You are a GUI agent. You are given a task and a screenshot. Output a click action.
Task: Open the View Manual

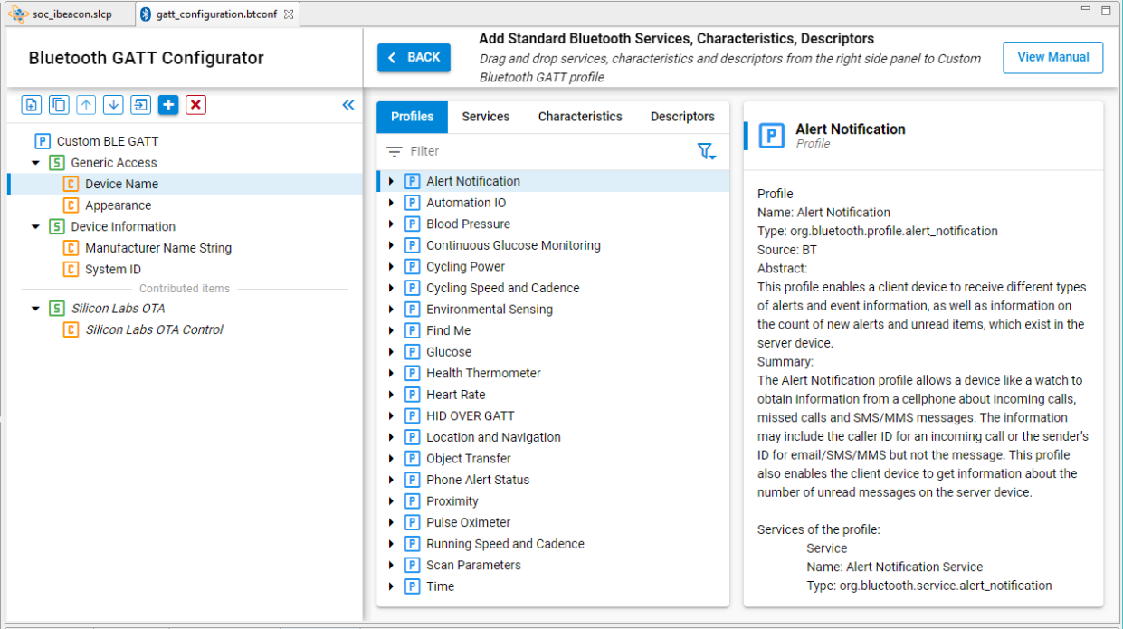[1052, 57]
